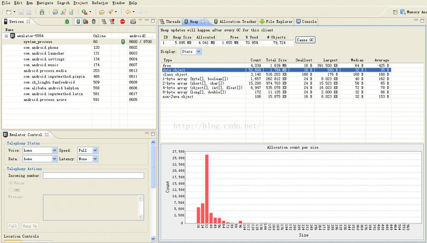The height and width of the screenshot is (243, 427).
Task: Toggle Update Heap icon in Devices toolbar
Action: (x=78, y=22)
